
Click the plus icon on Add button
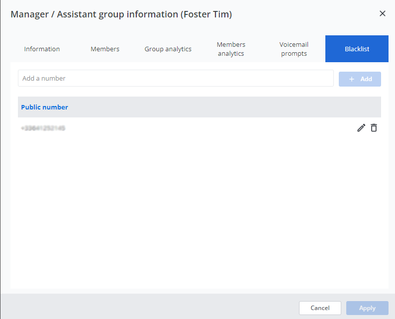[352, 79]
